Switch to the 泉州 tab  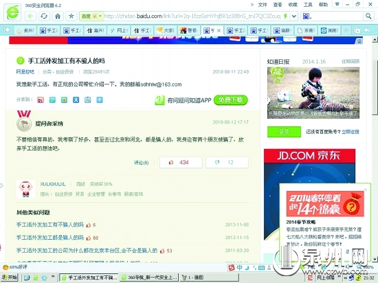click(x=25, y=30)
